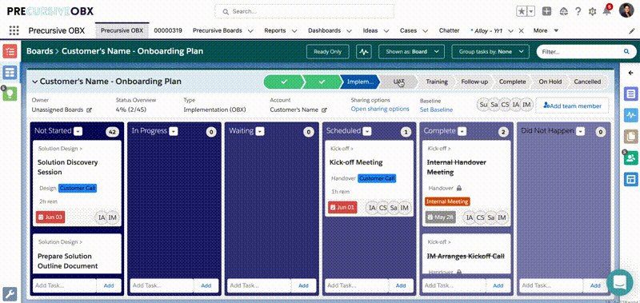Toggle the Ready Only filter button

pyautogui.click(x=328, y=52)
